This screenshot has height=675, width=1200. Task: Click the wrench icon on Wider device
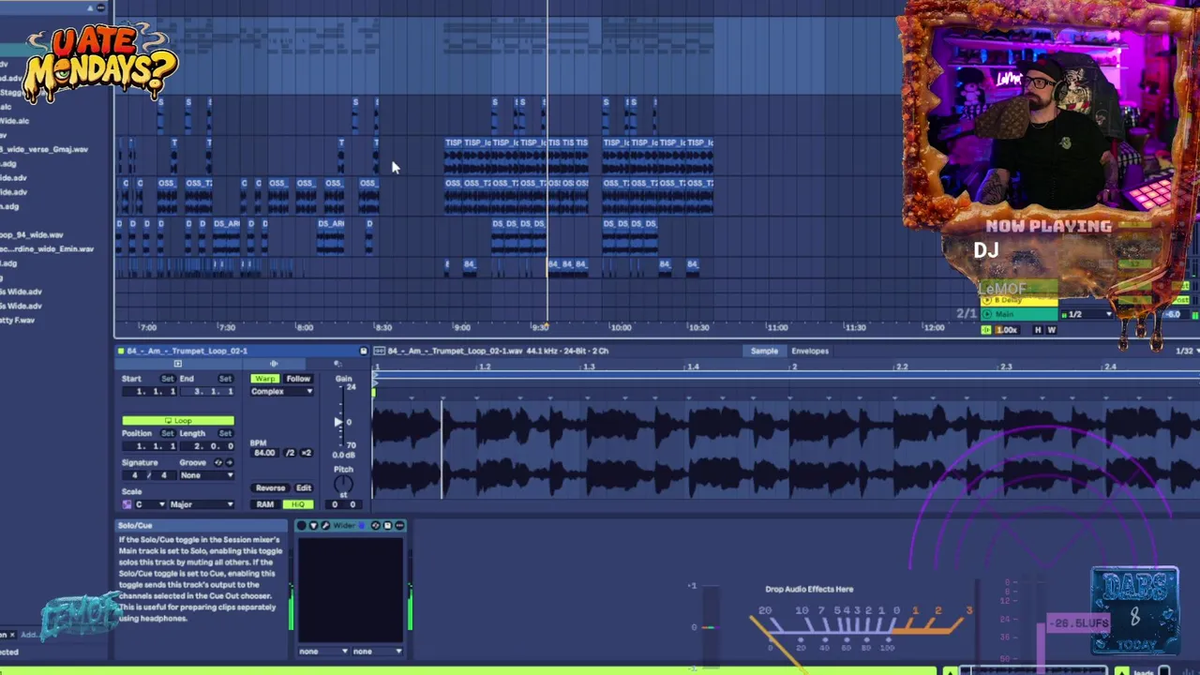(x=325, y=526)
